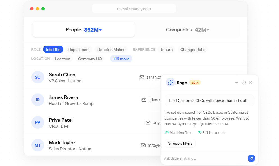Click the PP avatar for Priya Patel
The width and height of the screenshot is (279, 166).
pos(38,123)
